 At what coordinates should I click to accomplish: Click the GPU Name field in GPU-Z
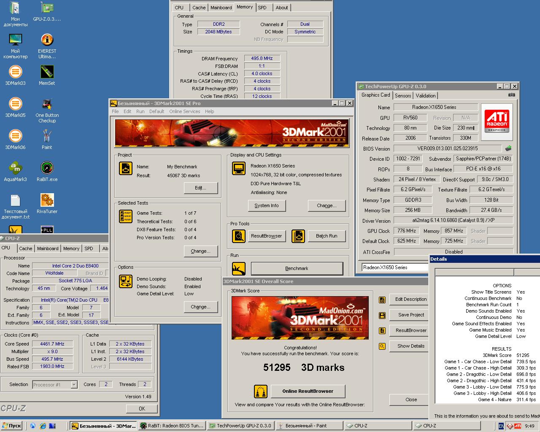click(436, 107)
